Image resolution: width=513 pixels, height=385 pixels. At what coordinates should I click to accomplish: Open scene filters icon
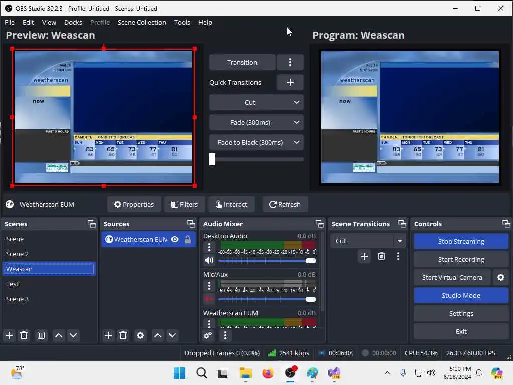41,335
